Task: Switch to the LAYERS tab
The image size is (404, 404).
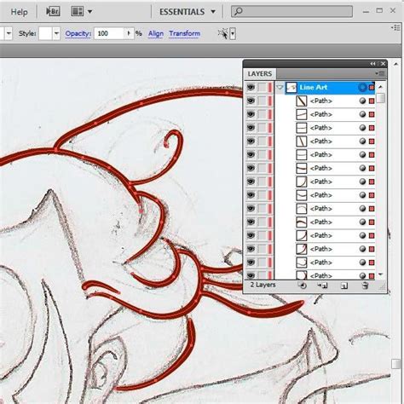Action: pyautogui.click(x=260, y=74)
